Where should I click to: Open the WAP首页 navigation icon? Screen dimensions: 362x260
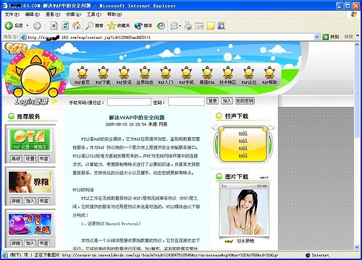pyautogui.click(x=82, y=75)
